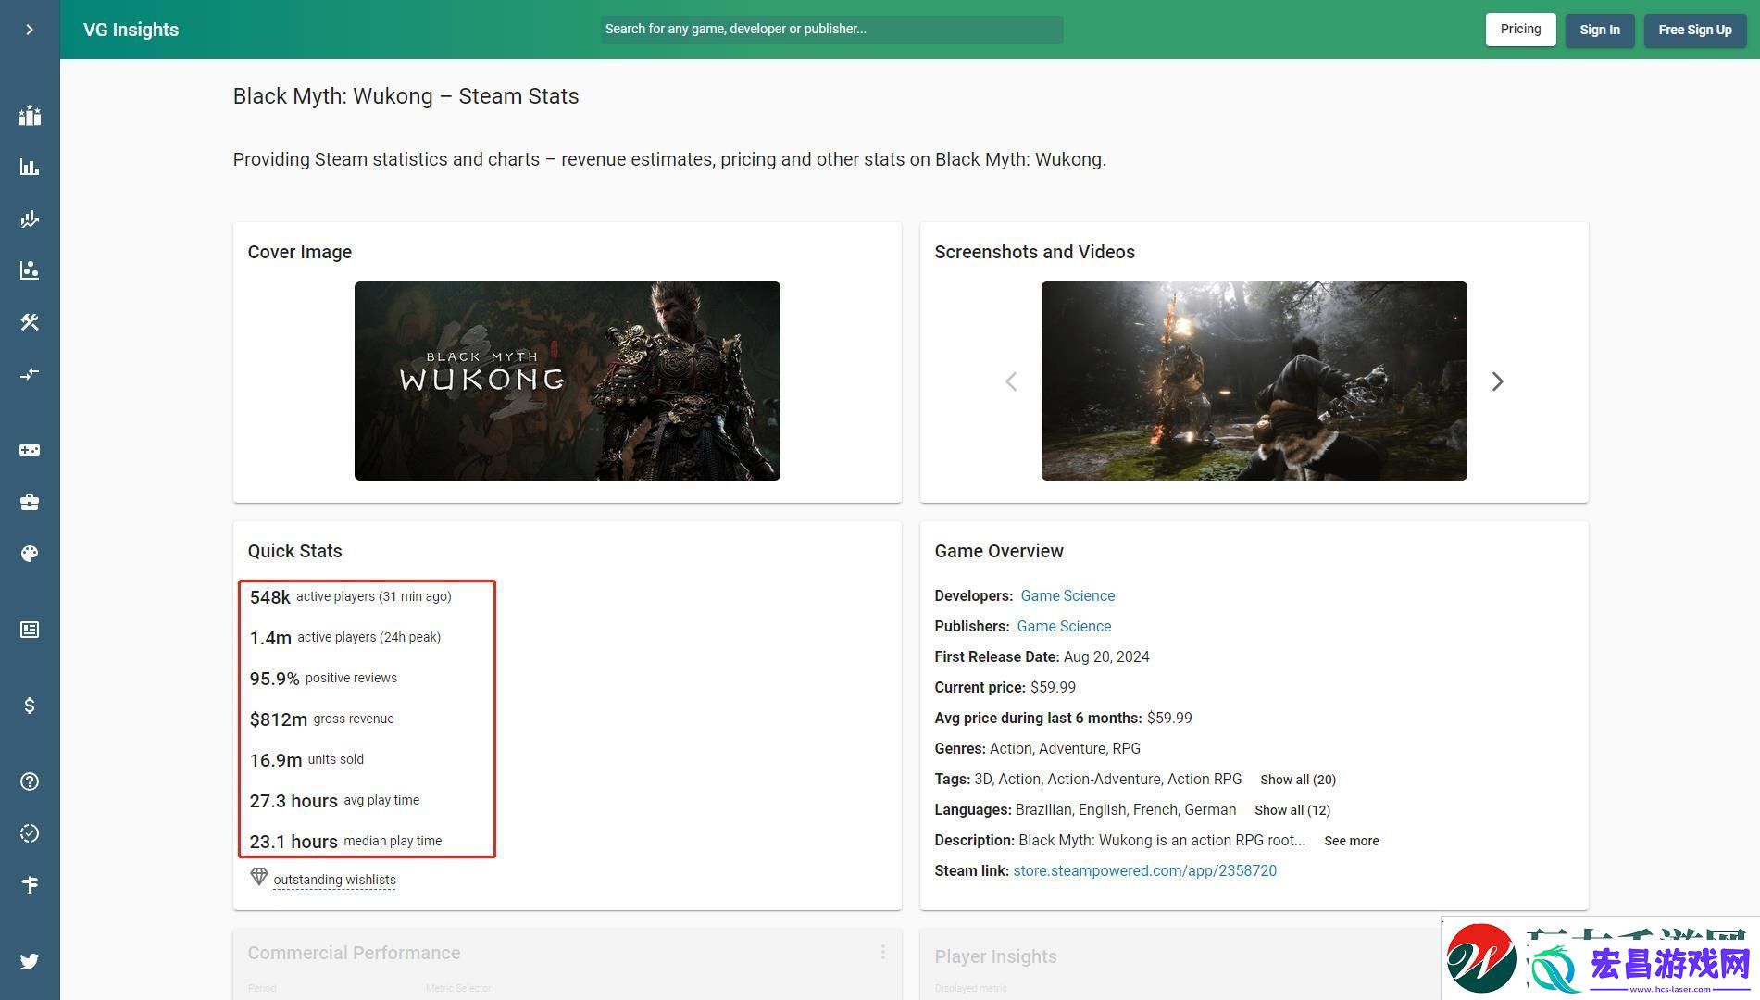The height and width of the screenshot is (1000, 1760).
Task: Open the hammer and wrench tools icon
Action: click(30, 322)
